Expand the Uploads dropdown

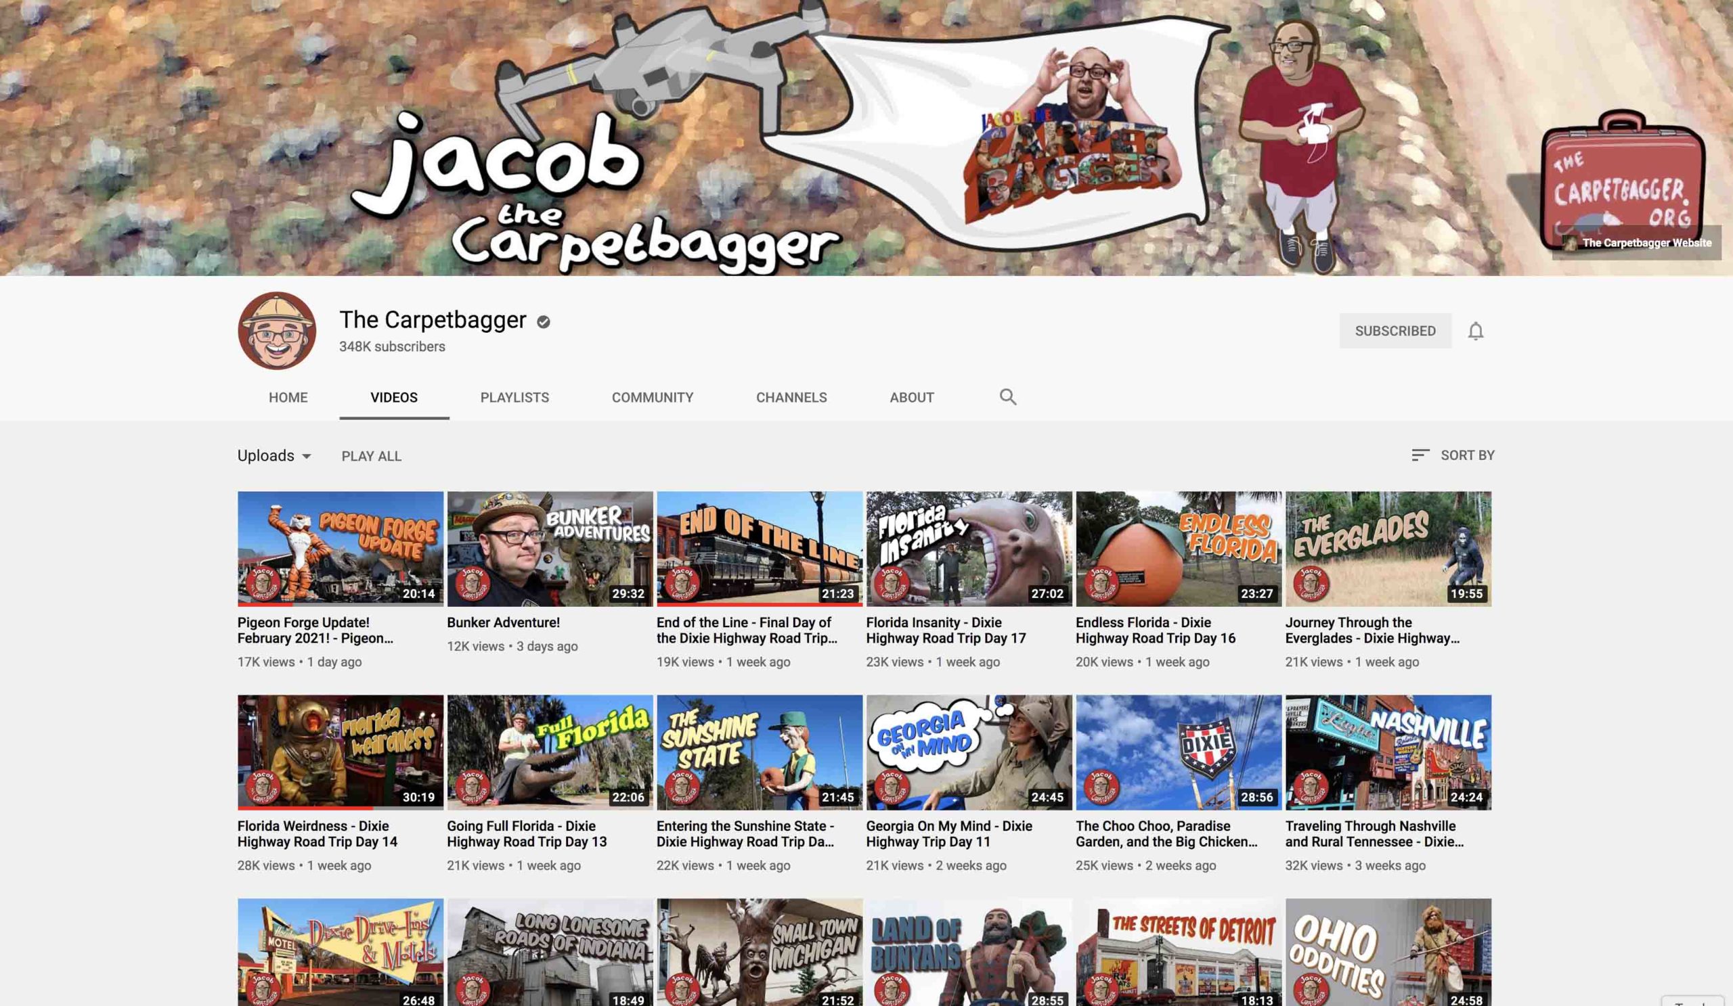274,455
